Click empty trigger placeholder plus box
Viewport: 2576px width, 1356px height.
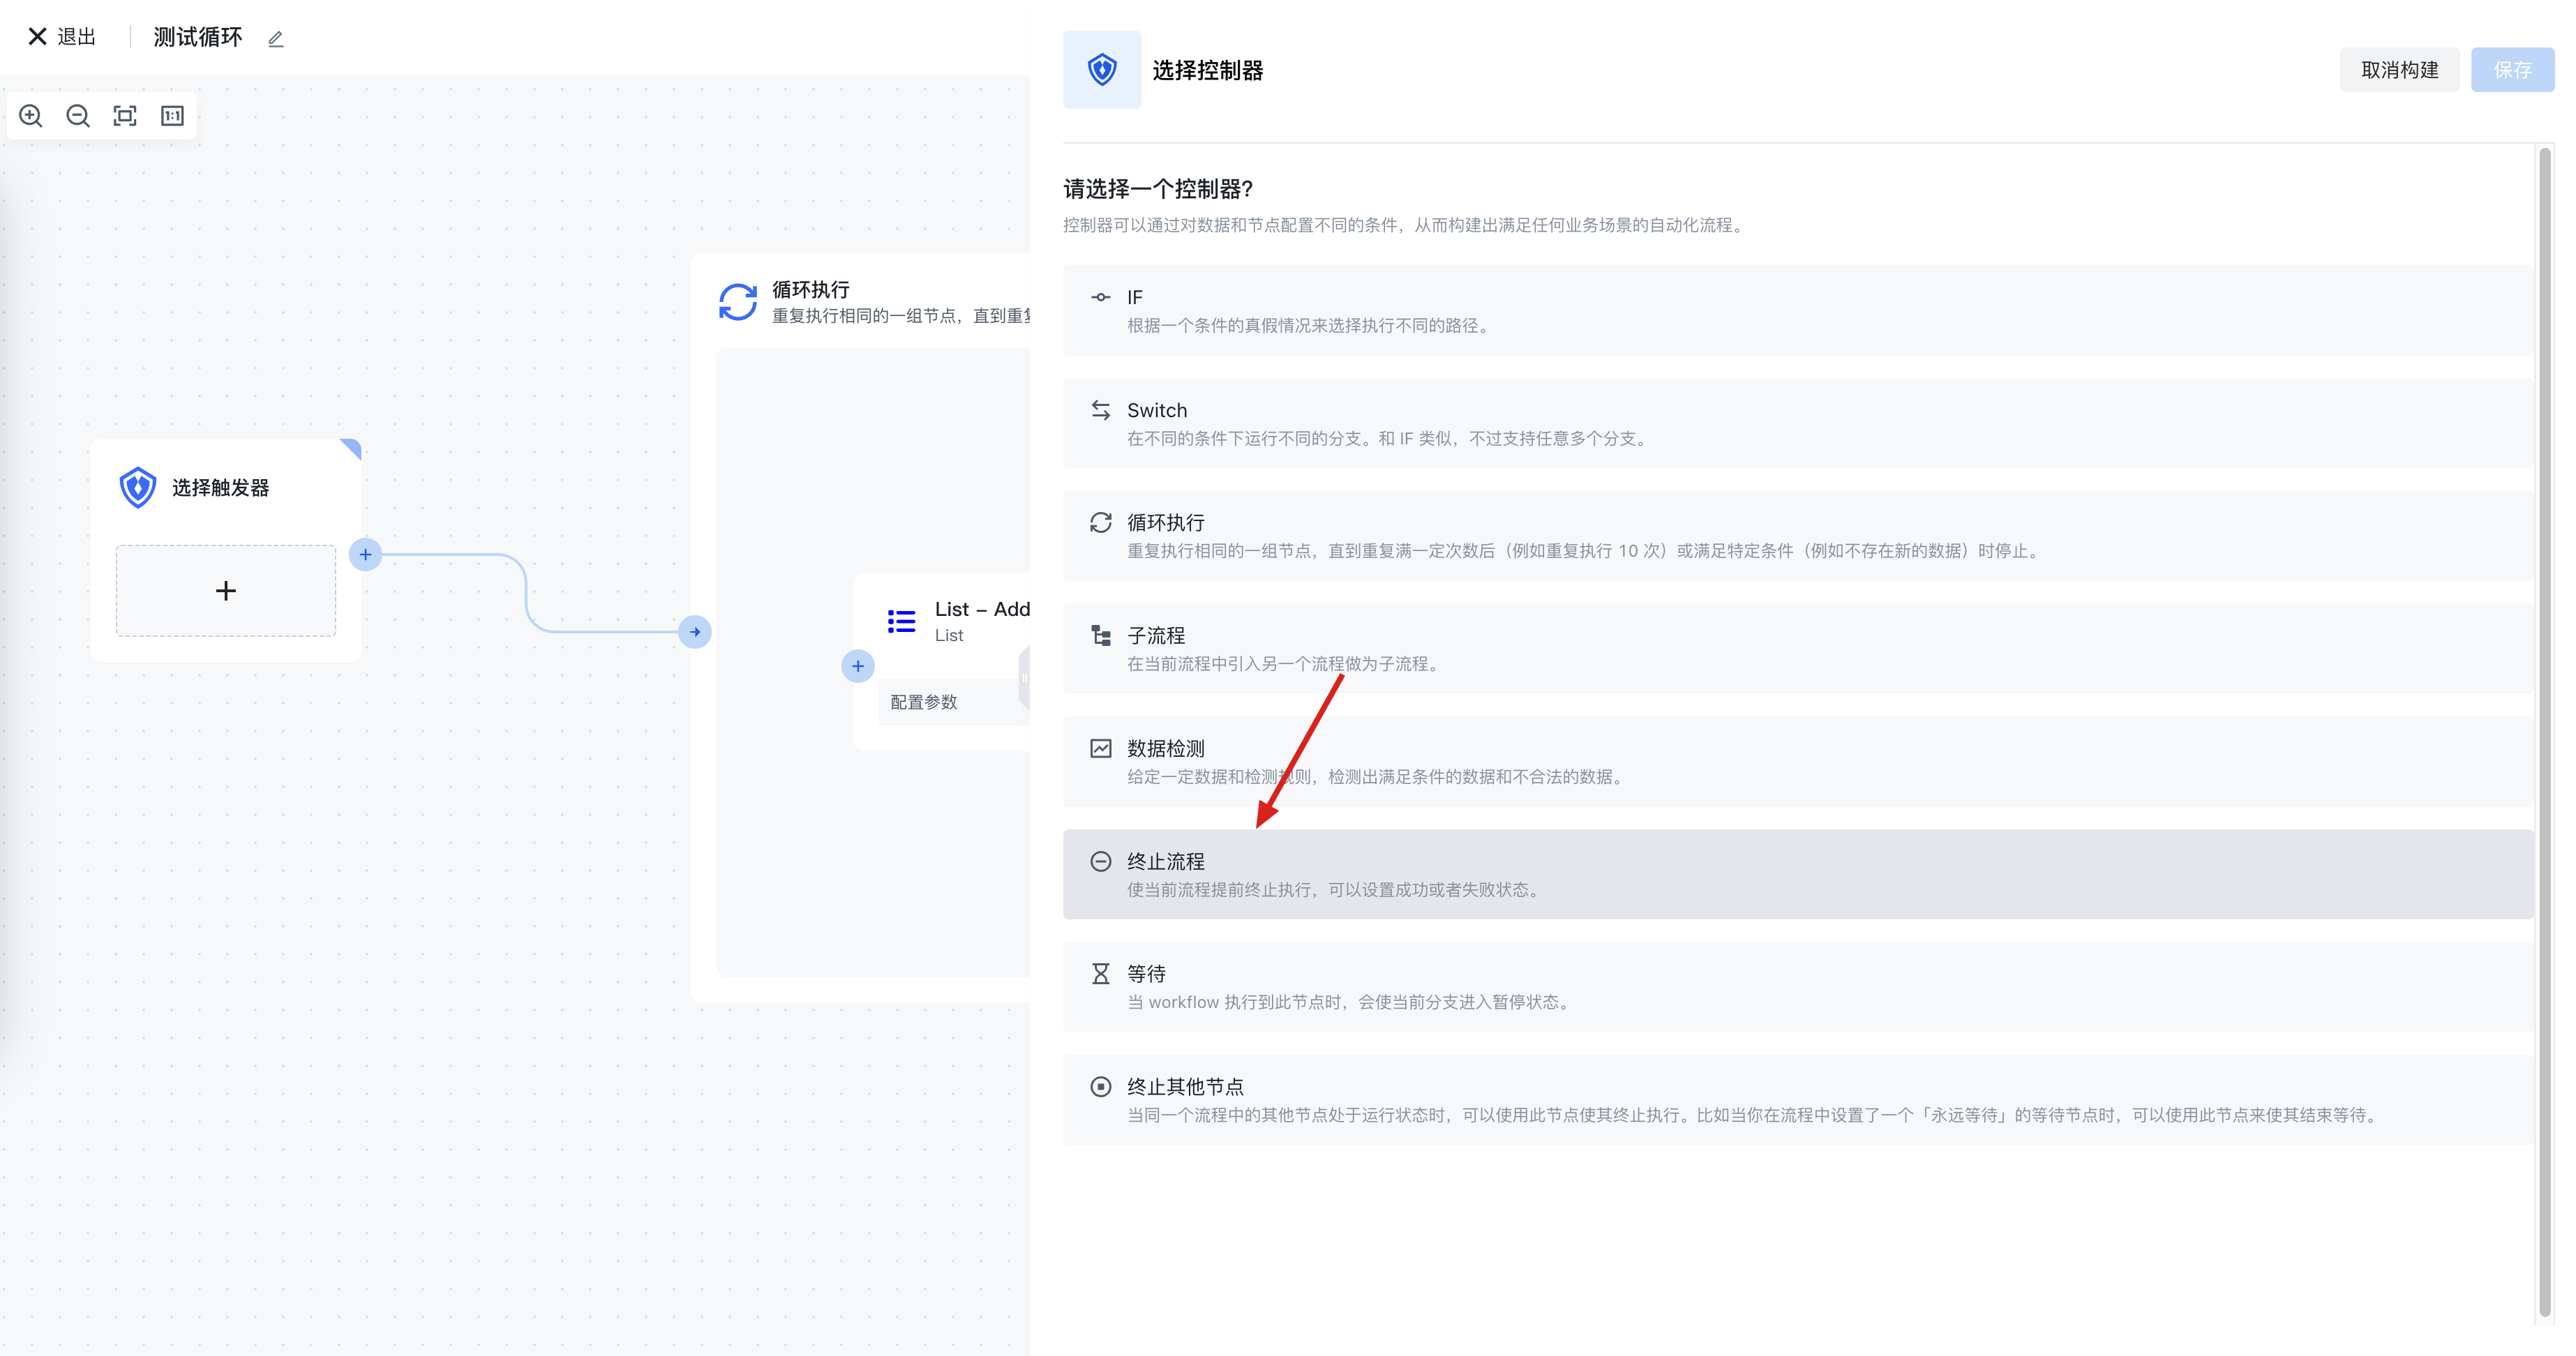pyautogui.click(x=226, y=591)
